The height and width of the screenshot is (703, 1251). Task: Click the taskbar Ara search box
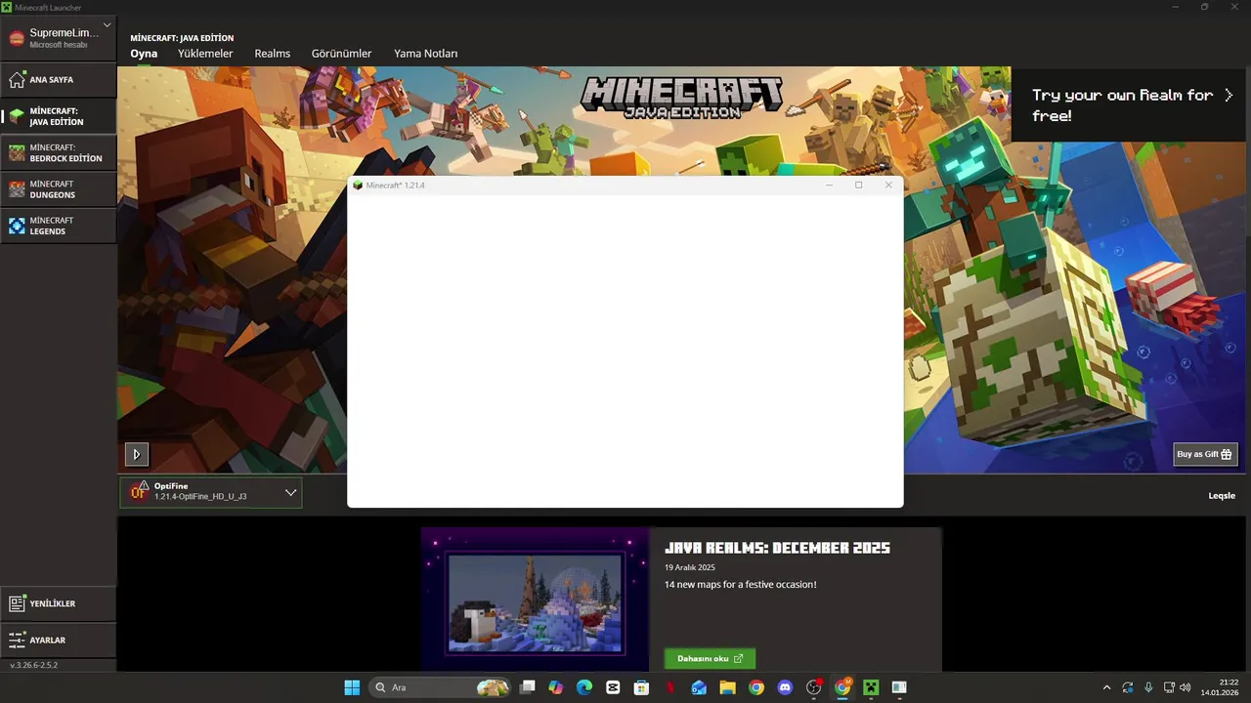440,687
